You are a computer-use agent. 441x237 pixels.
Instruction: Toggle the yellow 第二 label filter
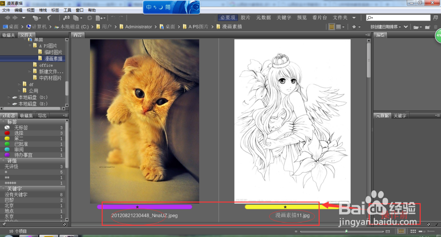[x=33, y=139]
